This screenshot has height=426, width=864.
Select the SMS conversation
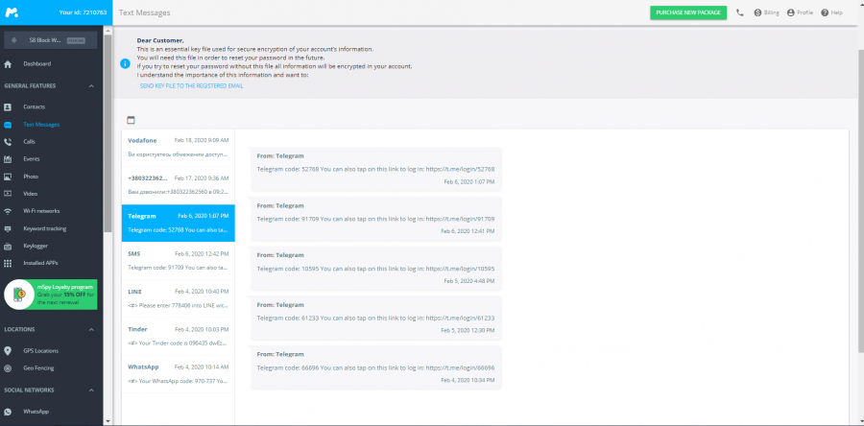tap(178, 261)
